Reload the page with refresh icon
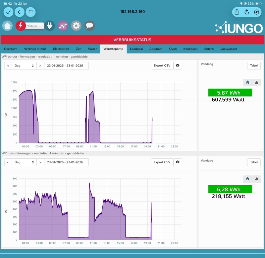 click(247, 12)
